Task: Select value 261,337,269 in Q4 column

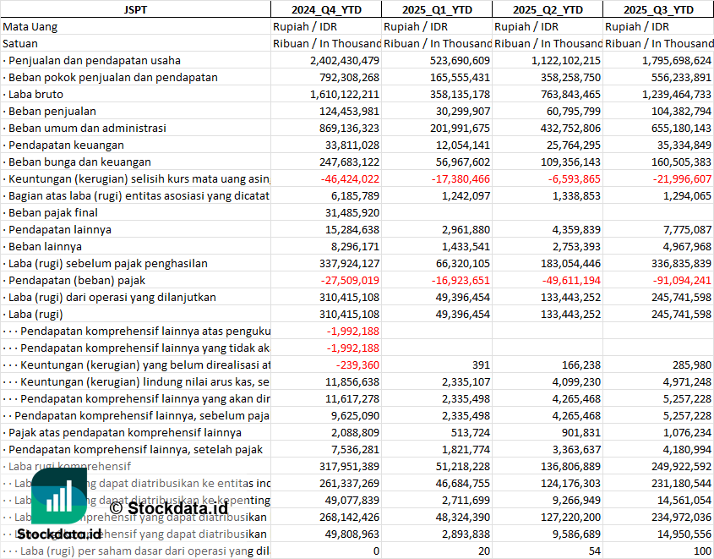Action: pos(349,484)
